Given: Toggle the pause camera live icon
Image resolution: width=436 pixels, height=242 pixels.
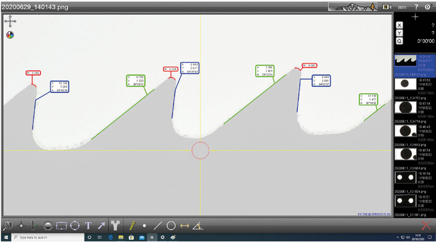Looking at the screenshot, I should pos(387,7).
